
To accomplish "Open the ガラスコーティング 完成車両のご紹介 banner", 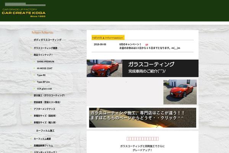I will click(142, 68).
